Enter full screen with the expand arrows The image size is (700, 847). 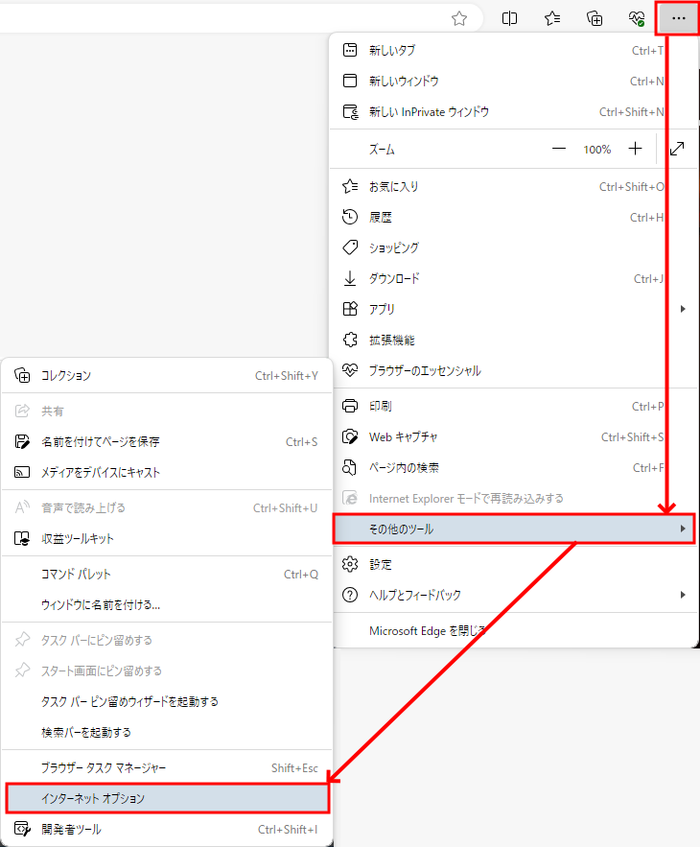tap(677, 149)
